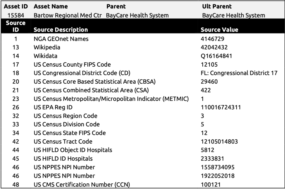285x189 pixels.
Task: Select the BayCare Health System Parent cell
Action: [137, 15]
